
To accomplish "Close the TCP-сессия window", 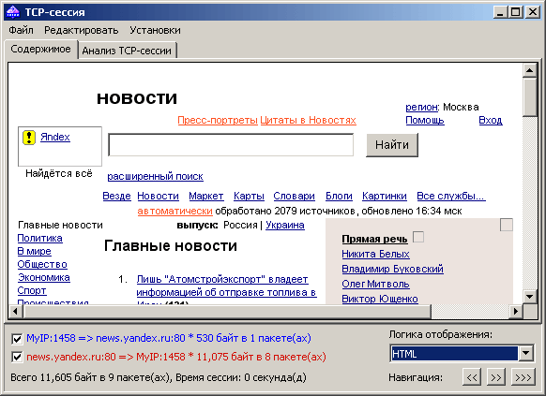I will coord(533,12).
